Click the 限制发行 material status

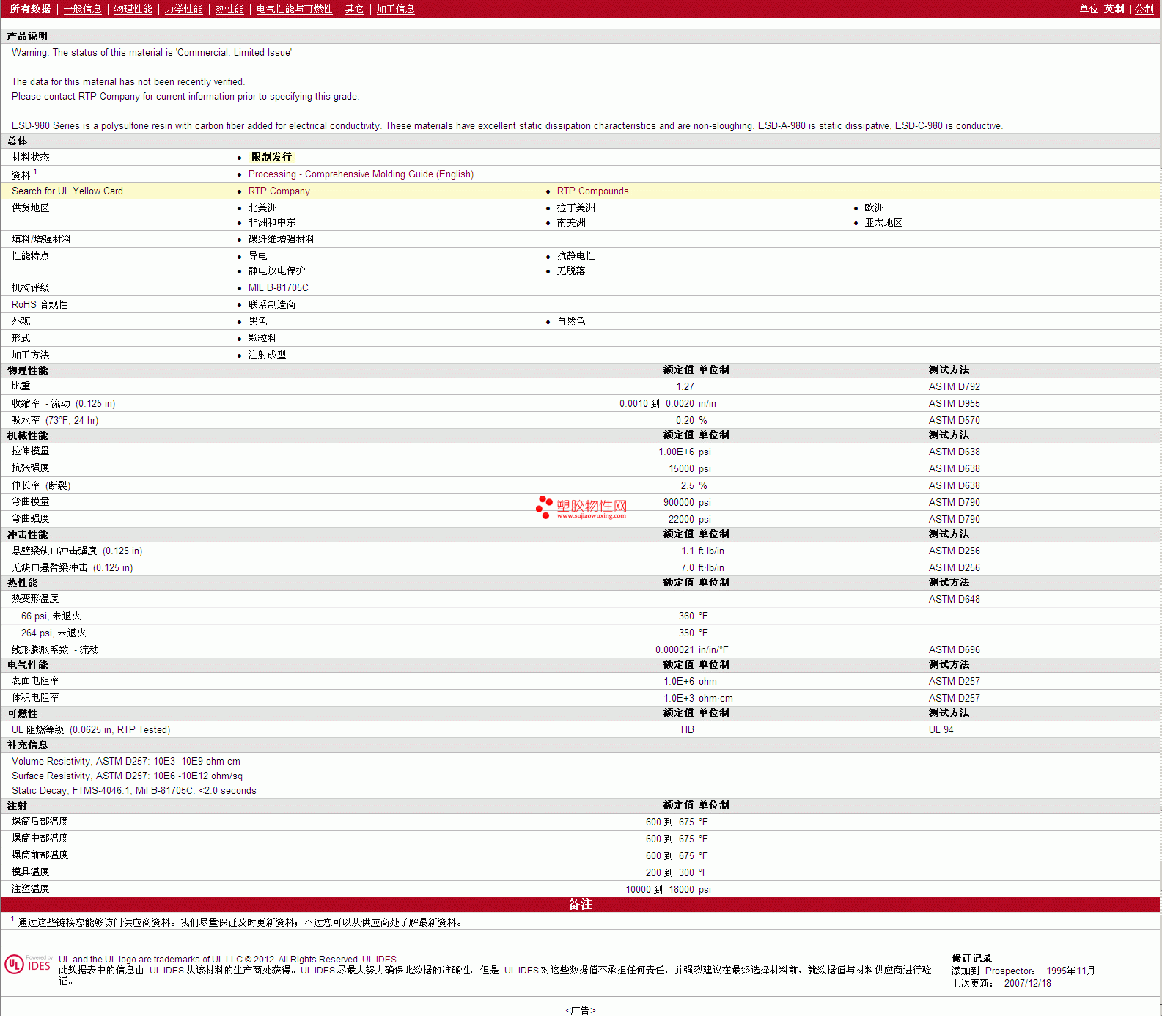click(271, 157)
